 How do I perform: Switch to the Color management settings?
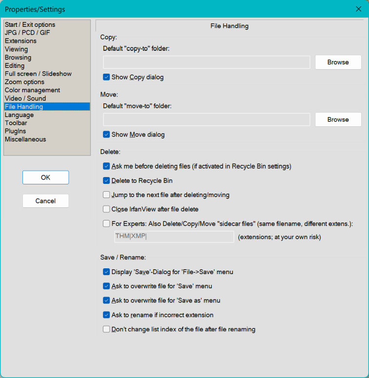click(32, 90)
